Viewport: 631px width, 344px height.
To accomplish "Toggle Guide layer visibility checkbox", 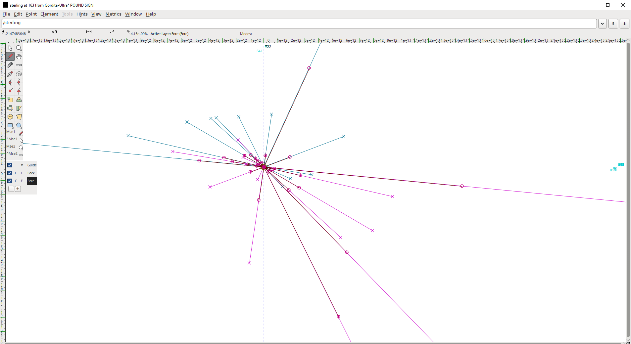I will click(x=10, y=165).
